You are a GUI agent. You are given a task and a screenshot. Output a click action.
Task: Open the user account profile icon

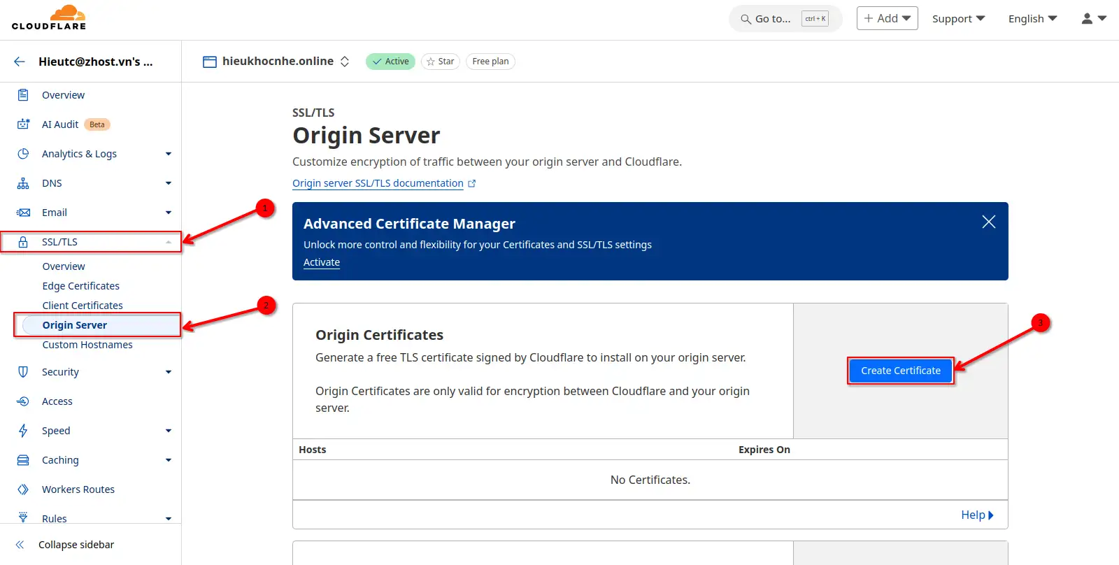coord(1093,19)
